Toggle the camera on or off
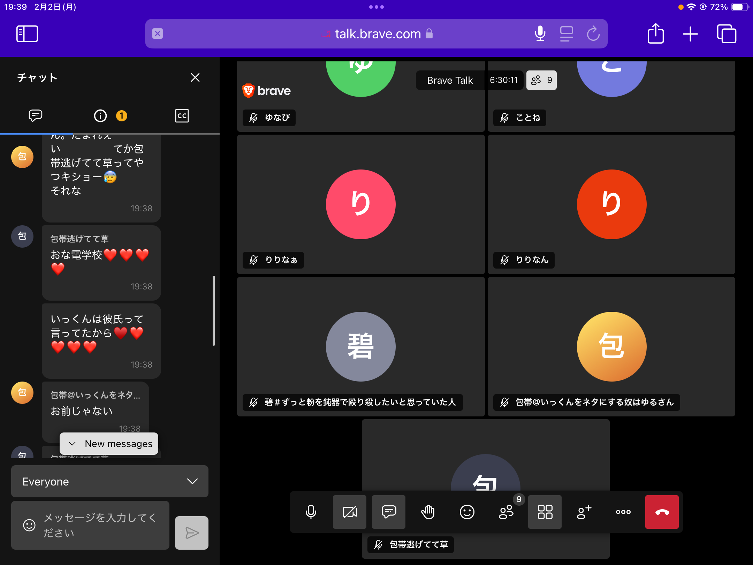 350,512
